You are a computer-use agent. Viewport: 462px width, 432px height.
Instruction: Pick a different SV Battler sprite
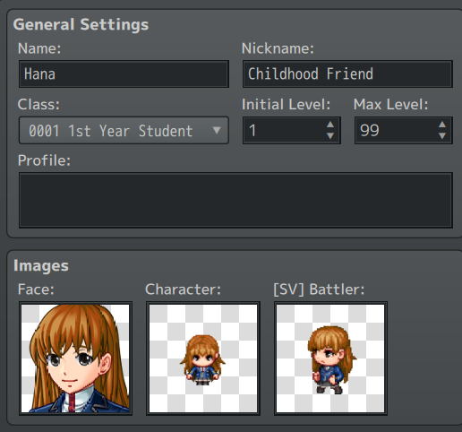[x=330, y=359]
